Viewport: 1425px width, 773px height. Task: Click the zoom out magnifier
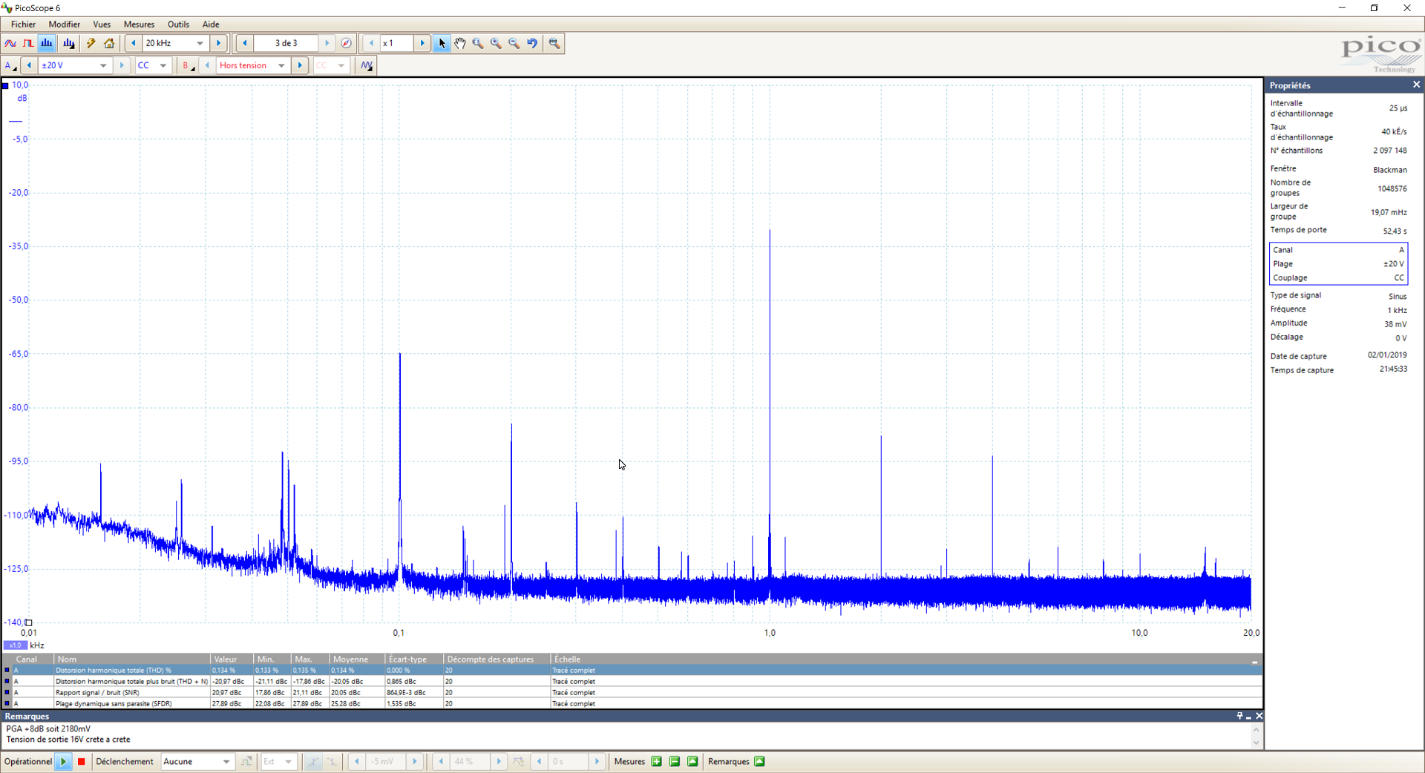(x=514, y=43)
